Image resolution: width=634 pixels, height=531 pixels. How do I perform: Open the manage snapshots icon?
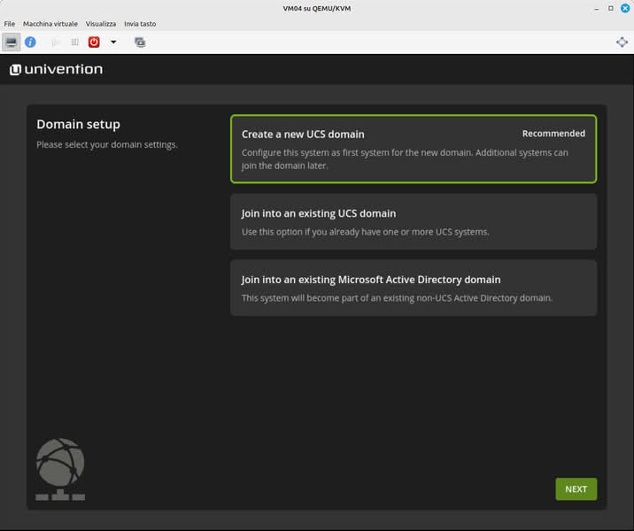click(x=140, y=42)
